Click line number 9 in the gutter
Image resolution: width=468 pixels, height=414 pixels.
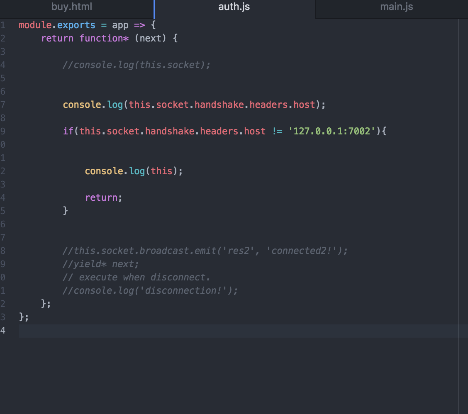pos(3,131)
